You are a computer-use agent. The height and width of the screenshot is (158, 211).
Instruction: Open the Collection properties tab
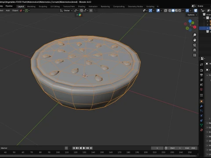(201, 95)
